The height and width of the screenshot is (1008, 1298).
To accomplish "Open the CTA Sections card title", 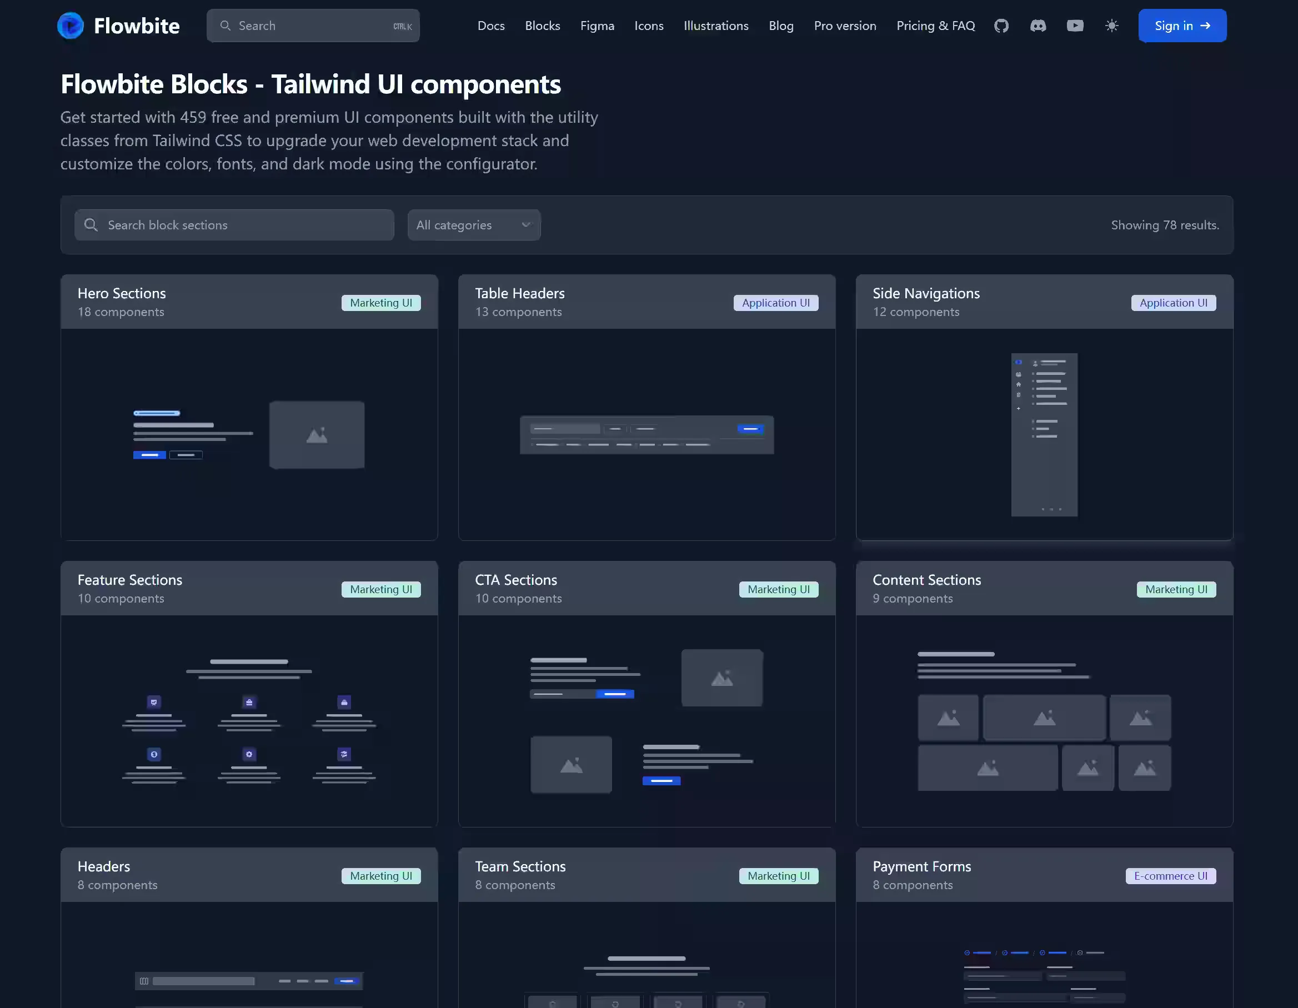I will coord(516,579).
